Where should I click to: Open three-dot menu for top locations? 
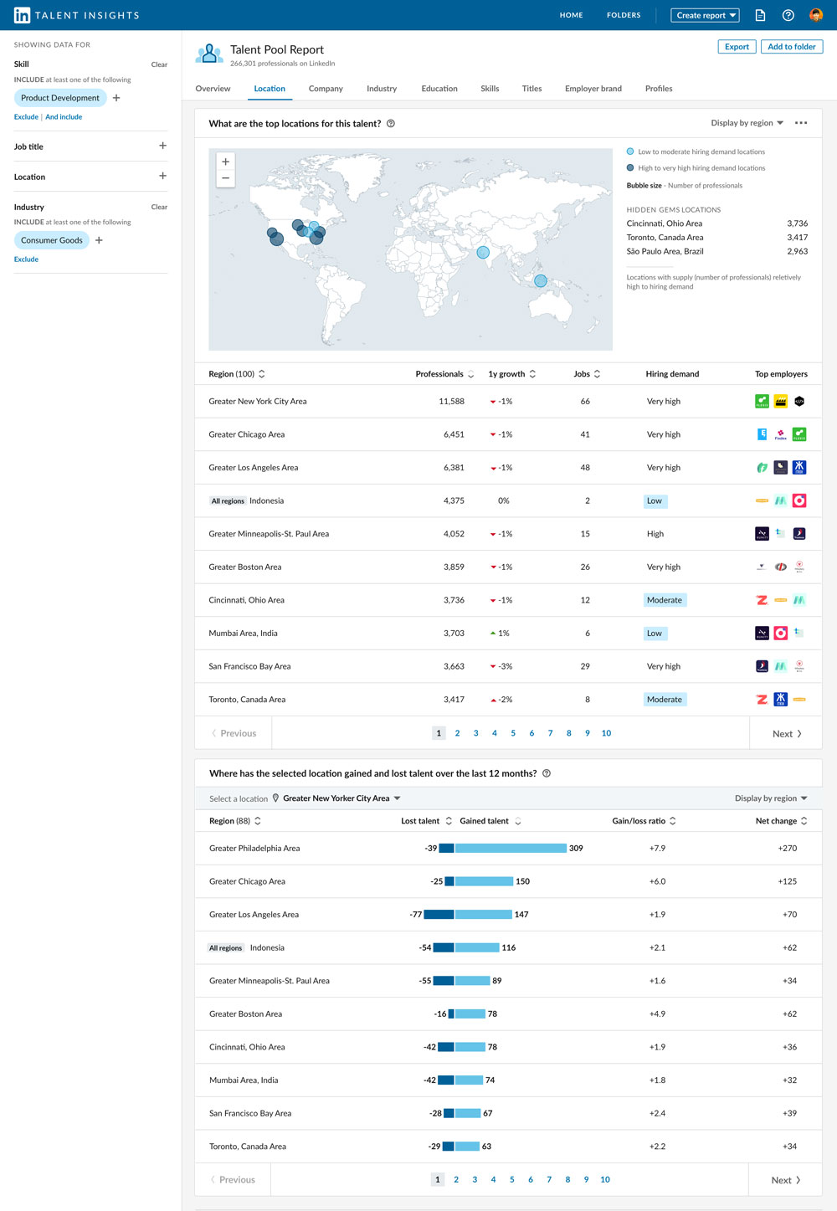tap(801, 123)
